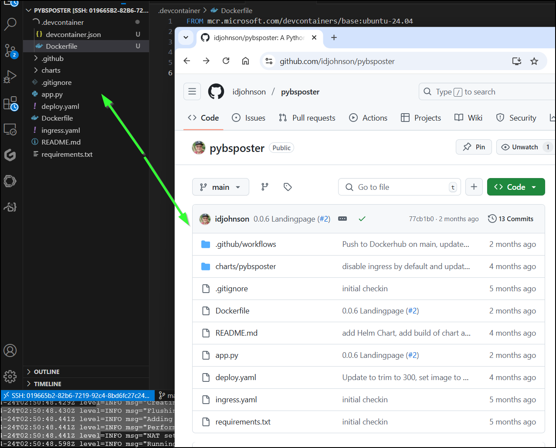This screenshot has width=556, height=448.
Task: Open VS Code Manage gear menu
Action: (x=10, y=377)
